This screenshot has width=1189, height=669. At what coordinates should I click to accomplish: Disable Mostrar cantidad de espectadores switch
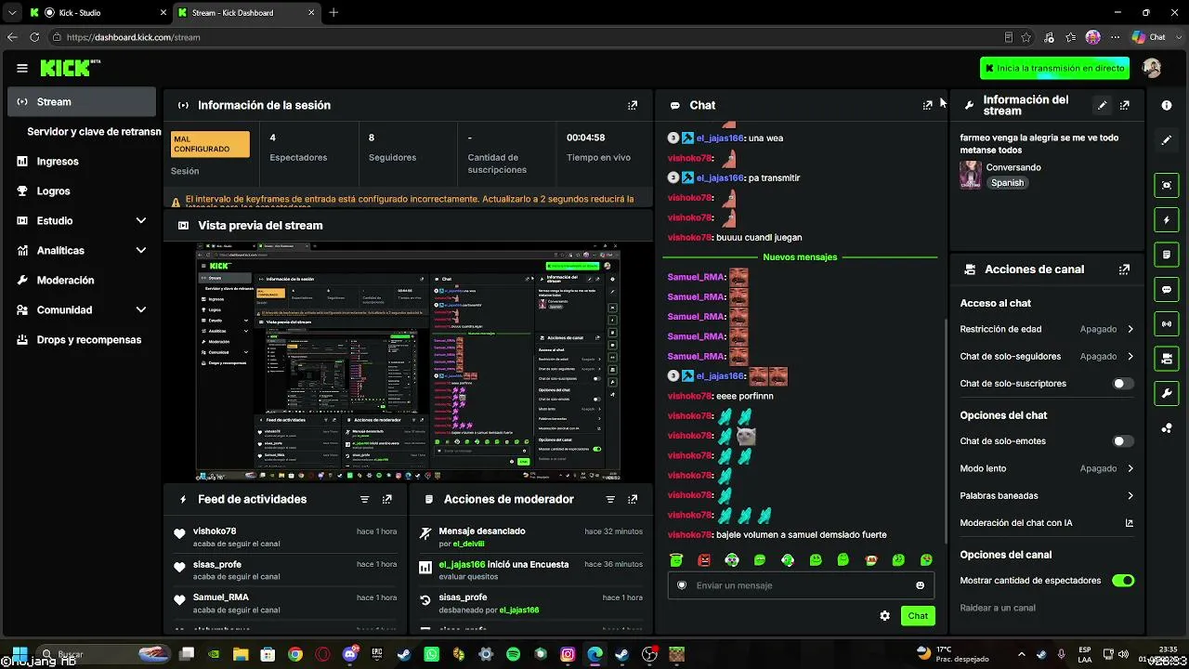tap(1123, 581)
